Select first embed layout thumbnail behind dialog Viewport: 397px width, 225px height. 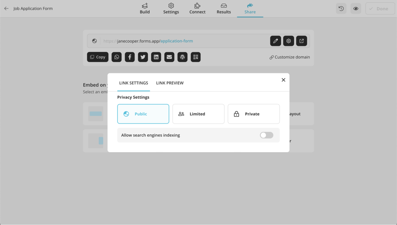click(x=96, y=114)
